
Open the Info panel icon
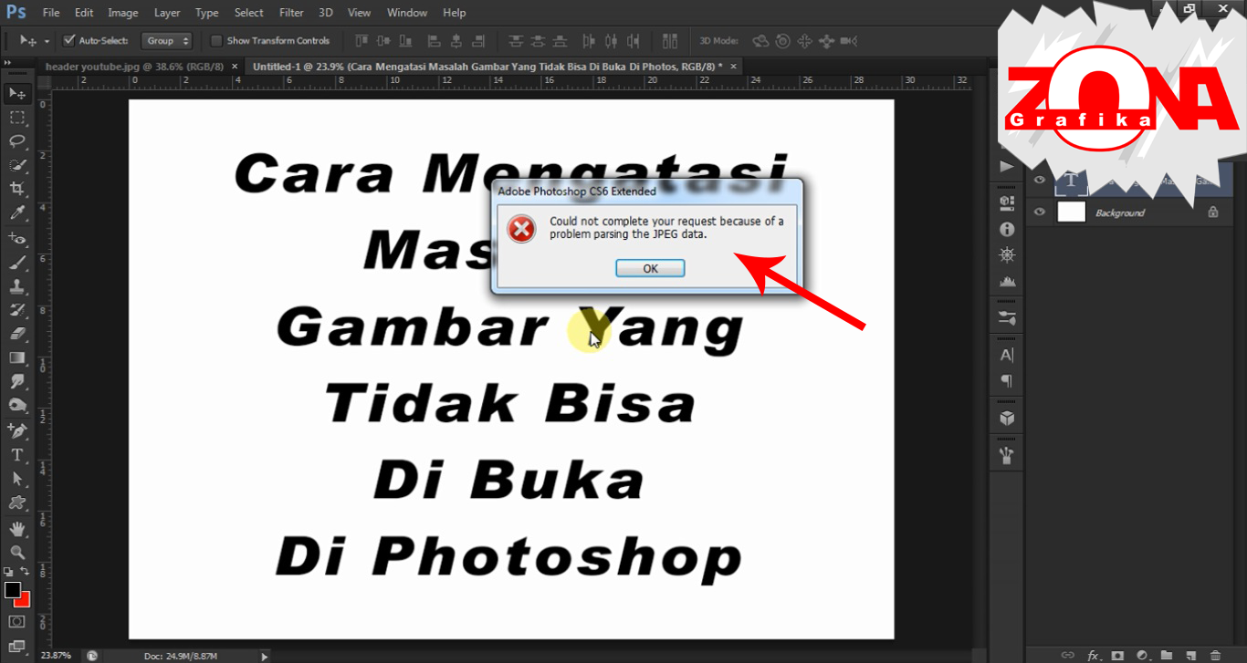[x=1007, y=230]
